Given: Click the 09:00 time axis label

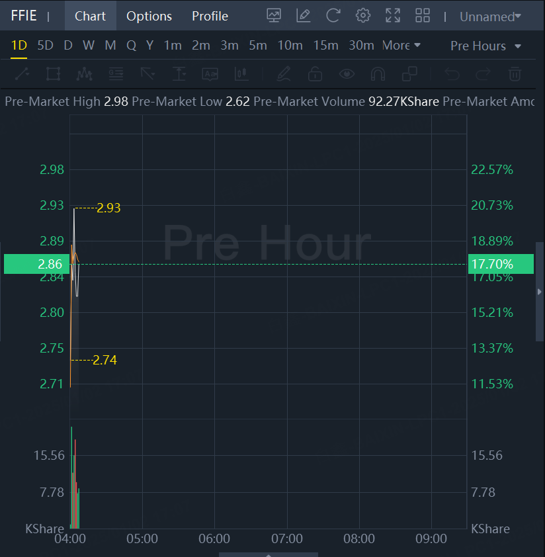Looking at the screenshot, I should [x=431, y=538].
